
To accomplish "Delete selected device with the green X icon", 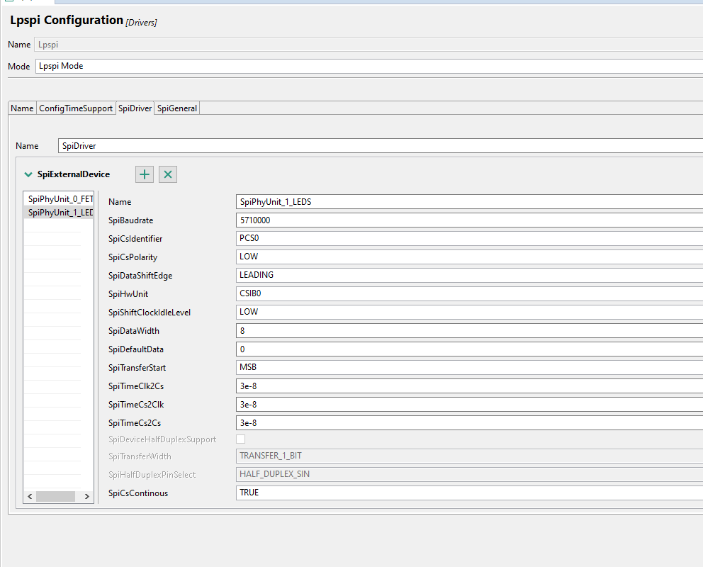I will [168, 174].
